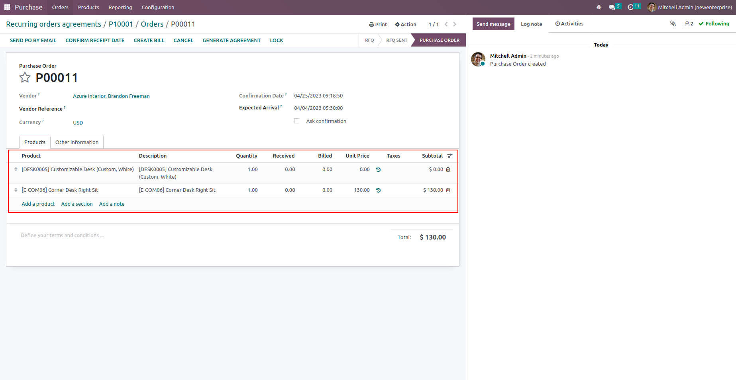The image size is (736, 380).
Task: Click the Create Bill button
Action: (149, 40)
